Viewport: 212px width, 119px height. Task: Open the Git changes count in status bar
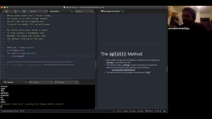[x=158, y=111]
